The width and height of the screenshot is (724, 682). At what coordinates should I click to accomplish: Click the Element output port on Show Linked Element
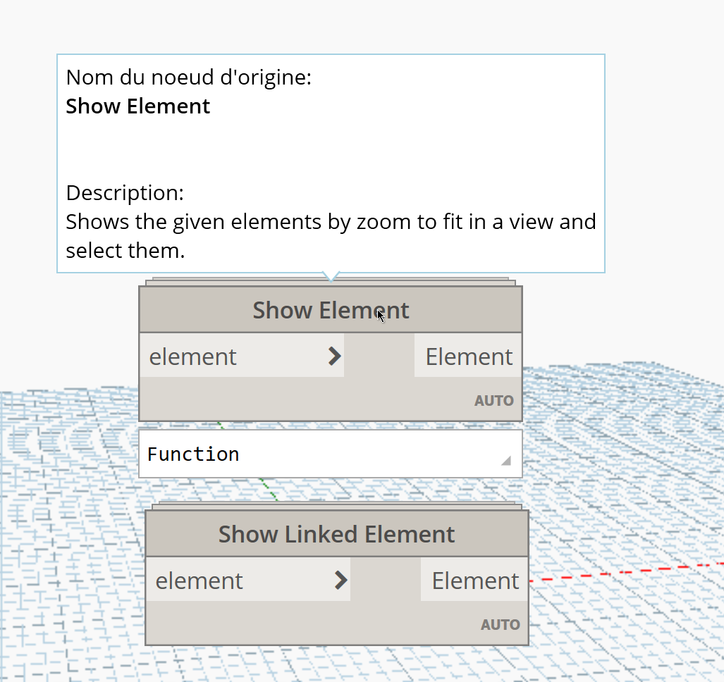coord(474,581)
